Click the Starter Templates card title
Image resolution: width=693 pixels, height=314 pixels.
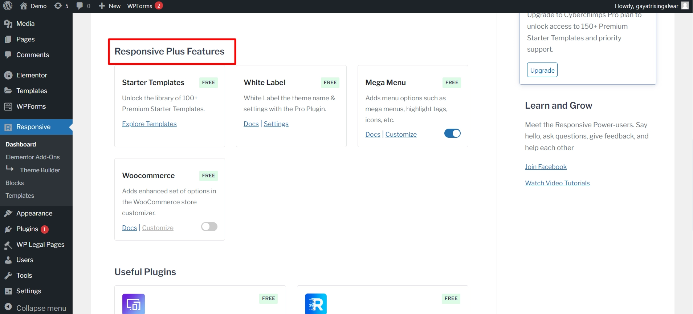tap(153, 82)
